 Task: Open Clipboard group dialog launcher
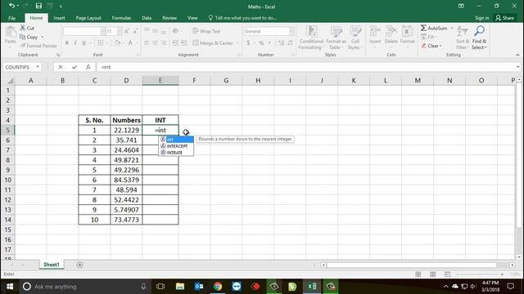(58, 55)
